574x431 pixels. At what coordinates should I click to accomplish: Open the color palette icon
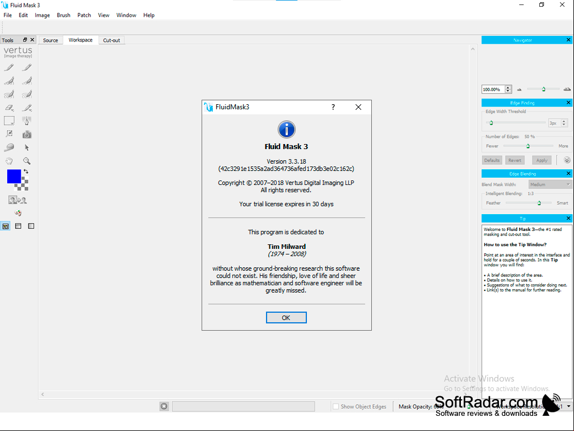17,213
